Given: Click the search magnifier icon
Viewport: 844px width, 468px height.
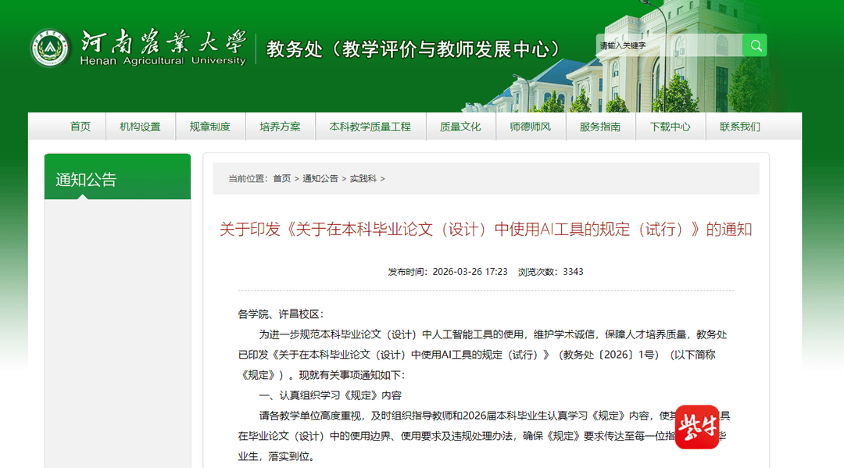Looking at the screenshot, I should pos(754,45).
